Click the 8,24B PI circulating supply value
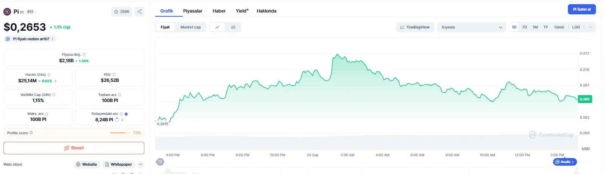605x174 pixels. click(x=104, y=120)
